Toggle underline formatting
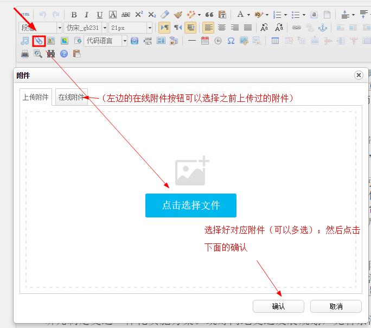 99,15
